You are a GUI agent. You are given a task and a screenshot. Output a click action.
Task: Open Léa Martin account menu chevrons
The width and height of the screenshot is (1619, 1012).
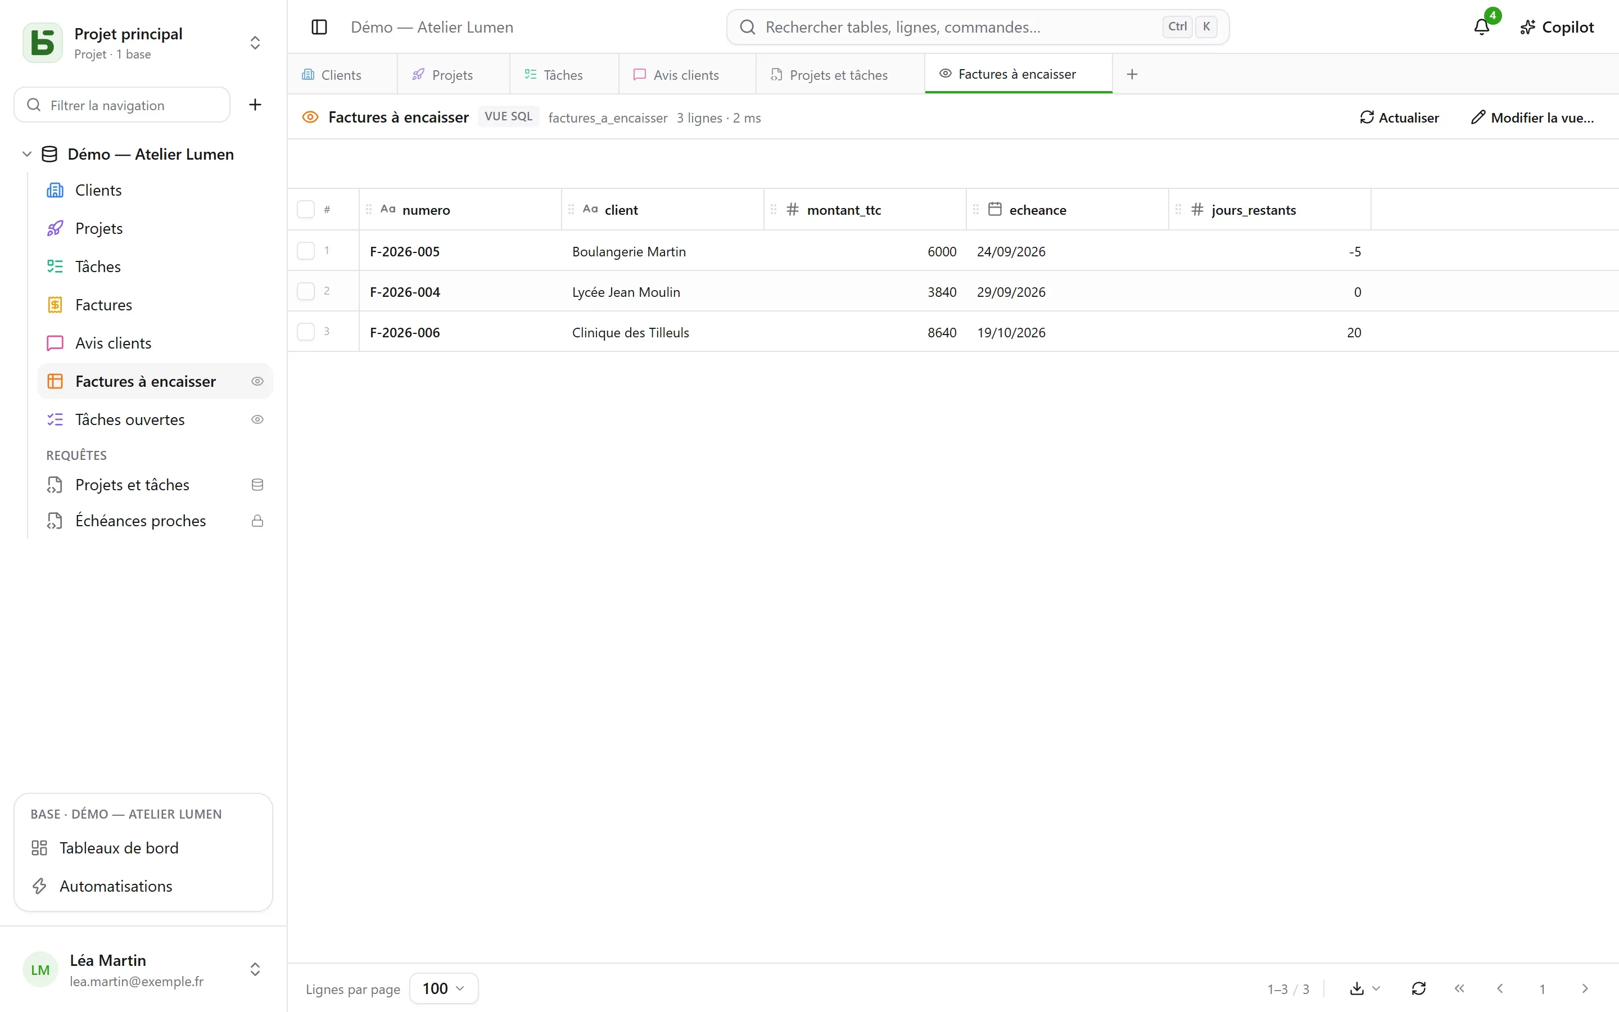pyautogui.click(x=255, y=969)
